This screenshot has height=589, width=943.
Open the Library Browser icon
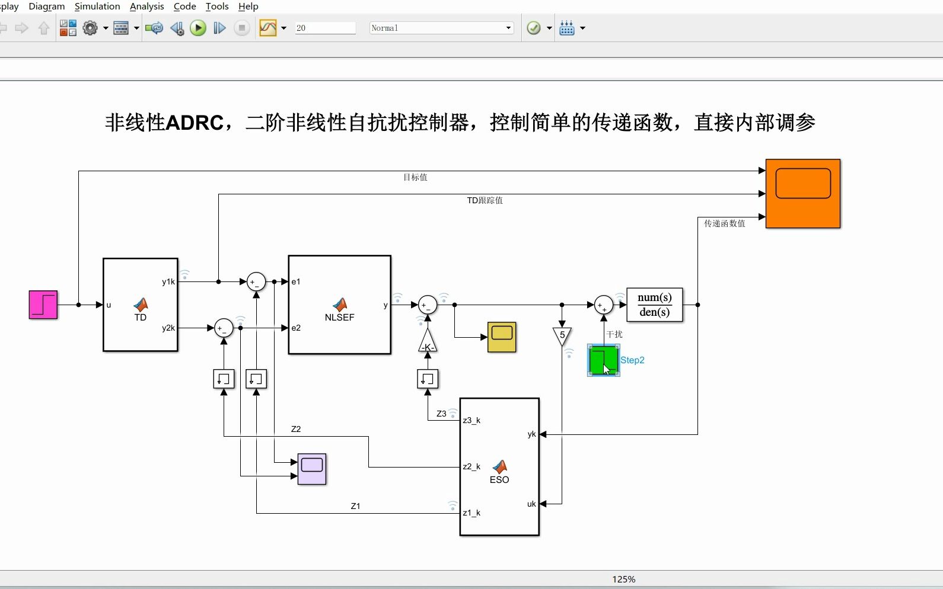coord(68,28)
